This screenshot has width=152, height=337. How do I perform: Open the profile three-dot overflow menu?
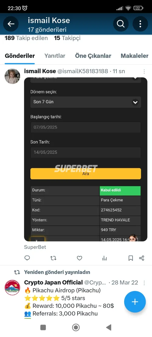click(140, 24)
